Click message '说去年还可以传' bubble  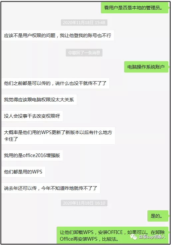coord(51,188)
